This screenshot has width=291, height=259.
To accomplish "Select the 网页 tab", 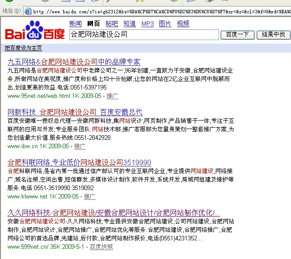I will (x=93, y=24).
